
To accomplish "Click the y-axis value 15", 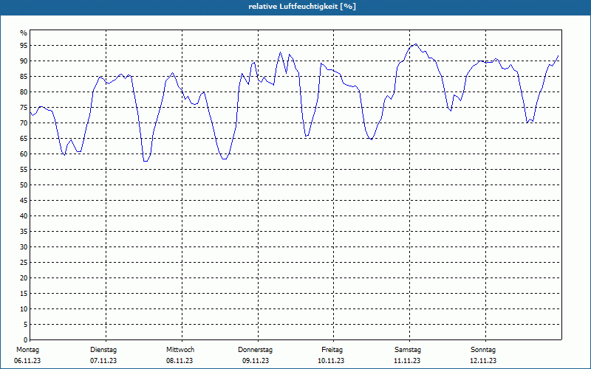I will click(x=24, y=294).
